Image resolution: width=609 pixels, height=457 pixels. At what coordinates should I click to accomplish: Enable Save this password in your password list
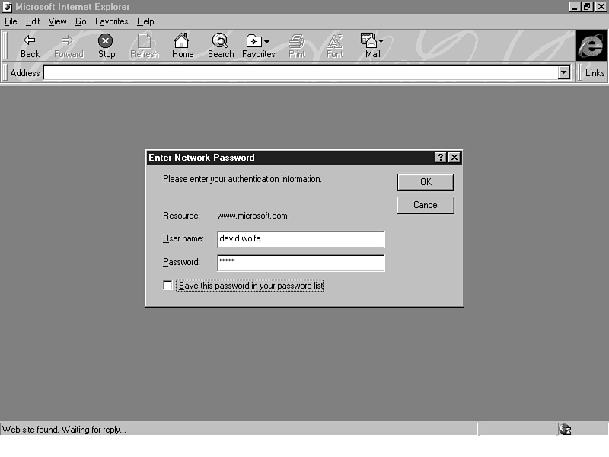click(x=167, y=286)
